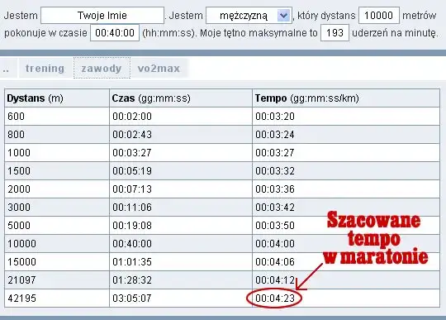The height and width of the screenshot is (320, 446).
Task: Click tempo value 00:03:42
Action: click(x=275, y=208)
